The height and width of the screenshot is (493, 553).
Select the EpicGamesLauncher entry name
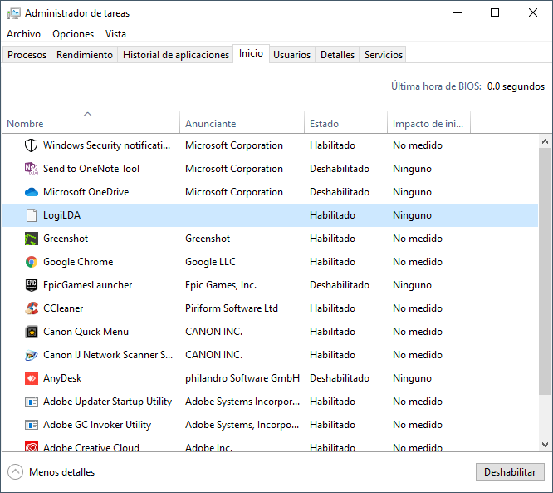[87, 285]
